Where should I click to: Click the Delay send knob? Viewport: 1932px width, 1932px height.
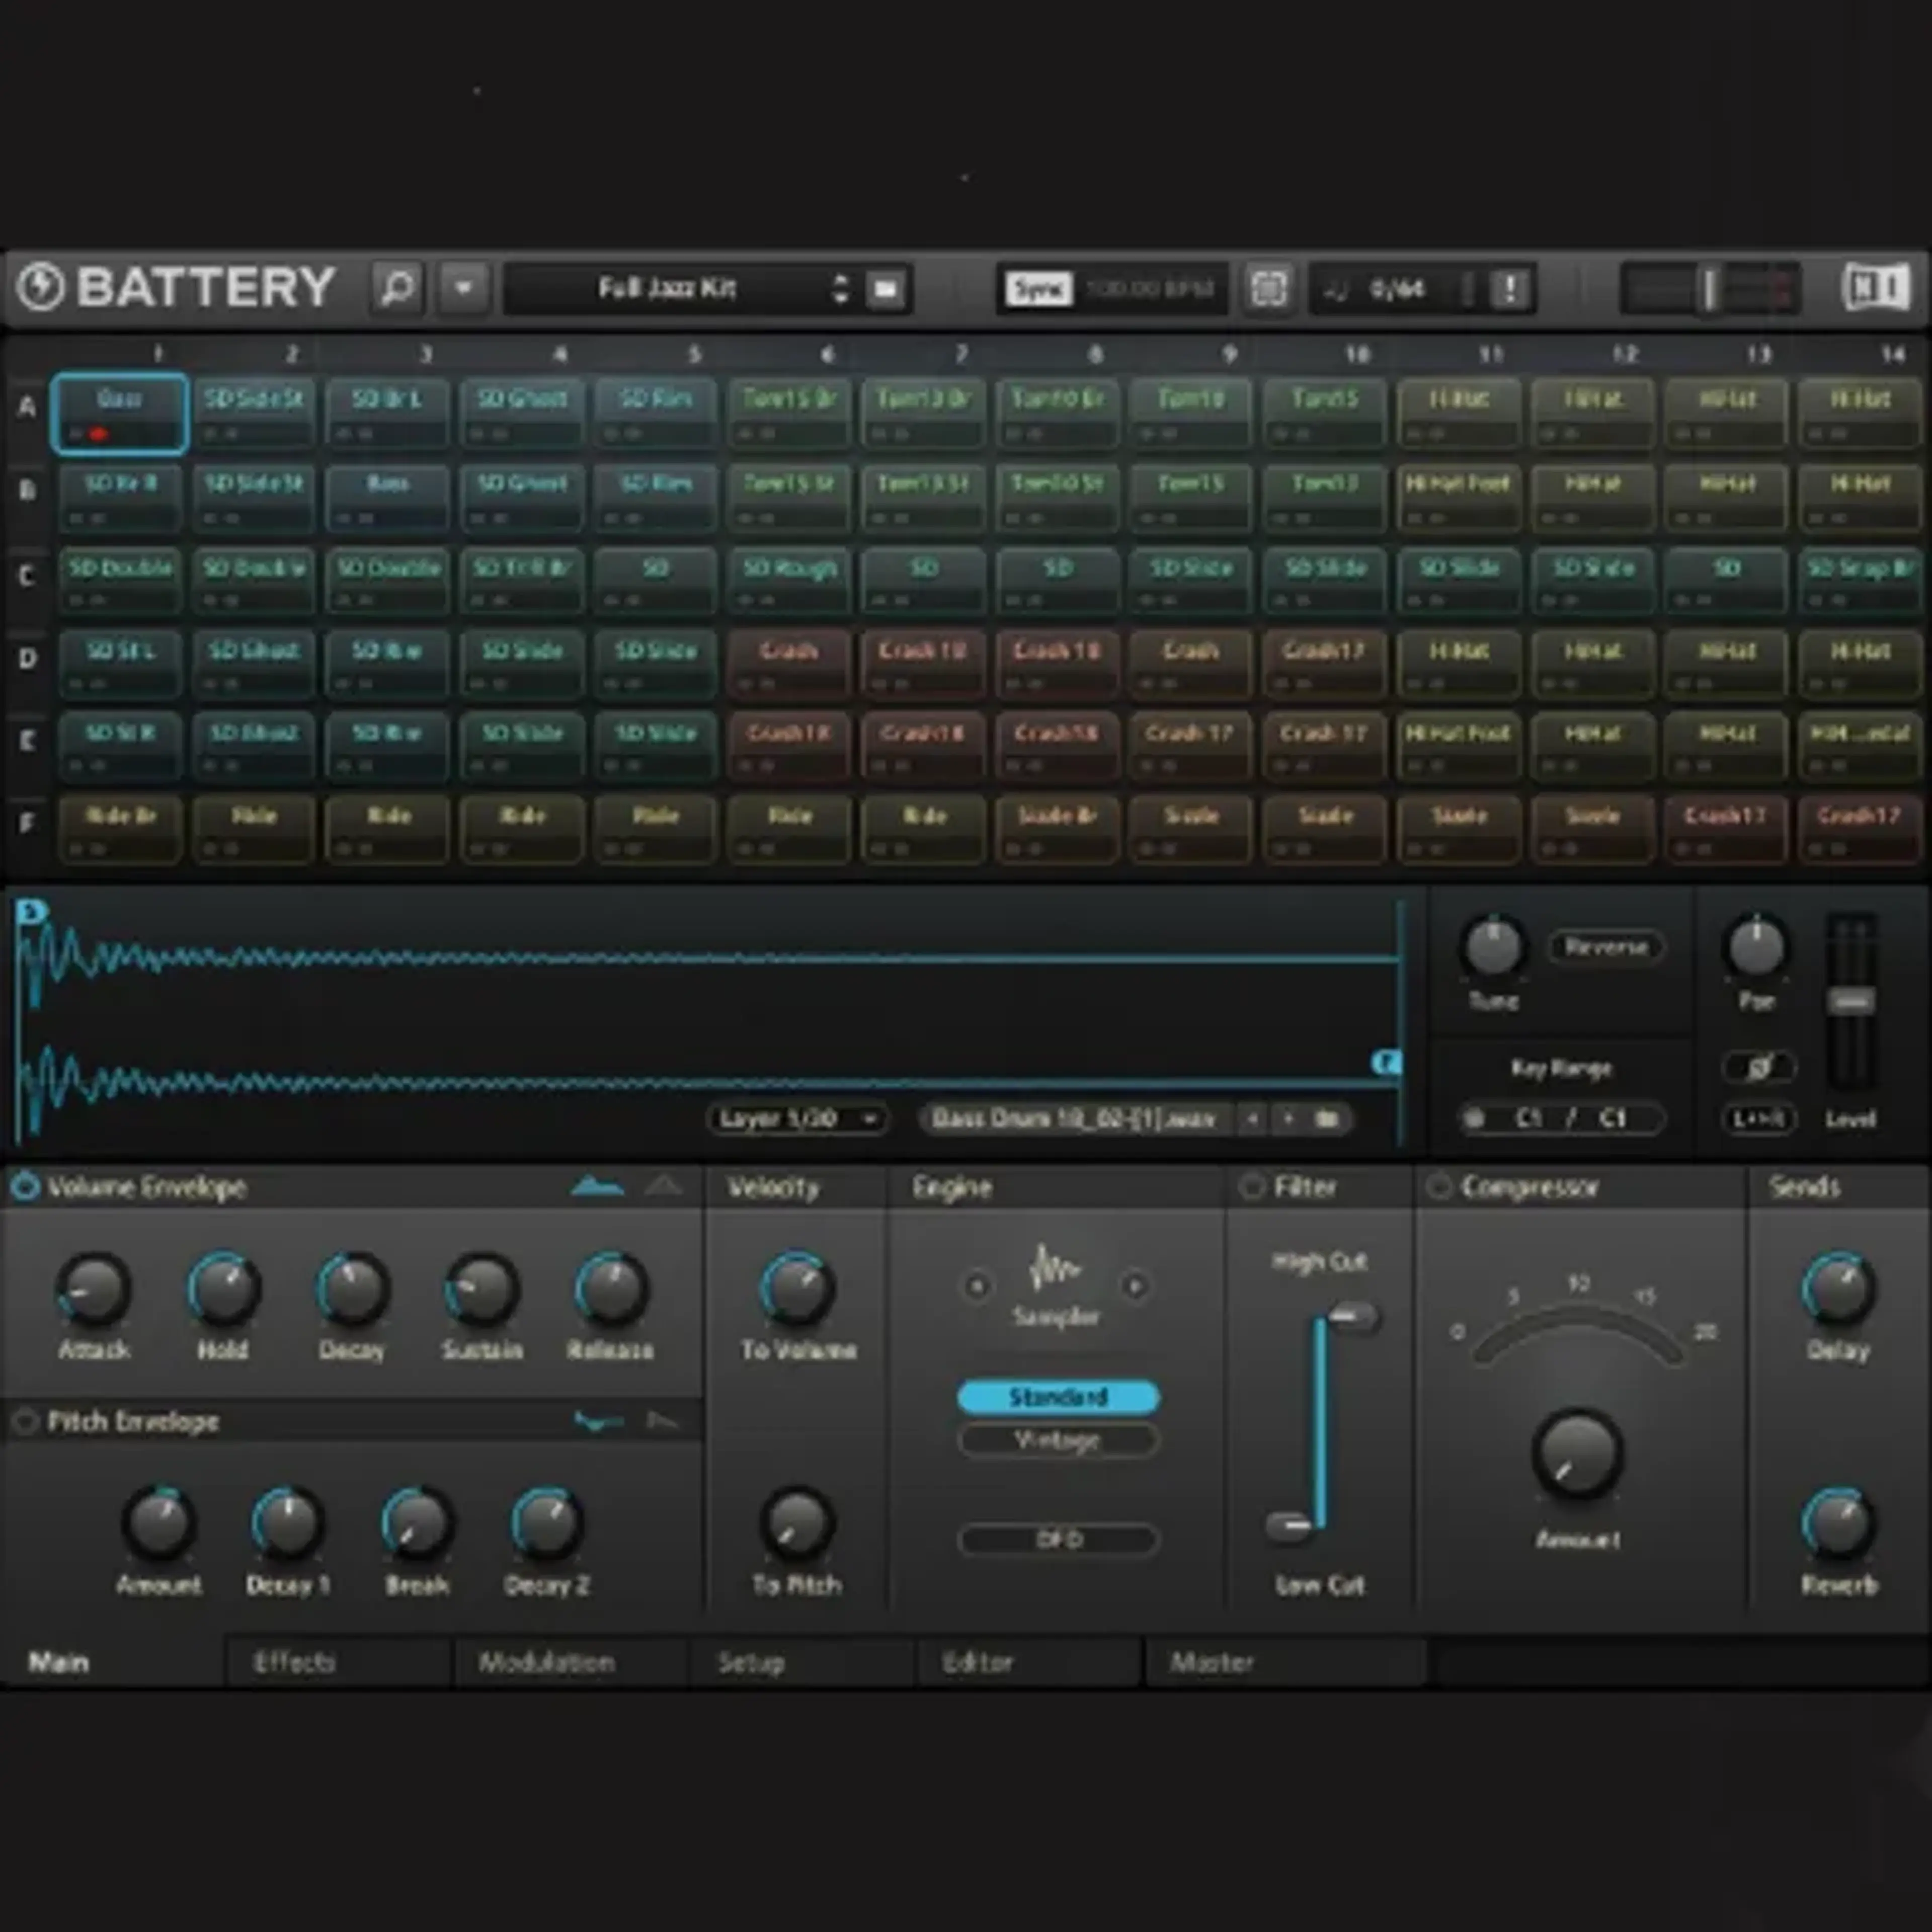point(1838,1289)
